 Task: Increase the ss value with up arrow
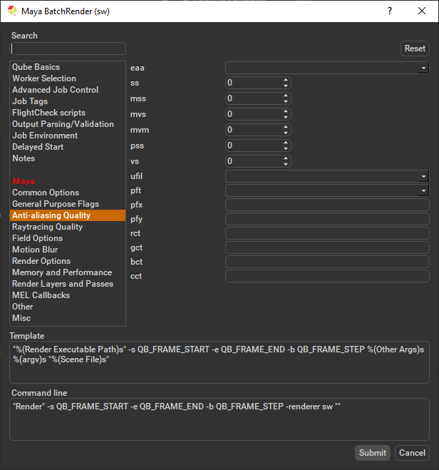[x=286, y=80]
